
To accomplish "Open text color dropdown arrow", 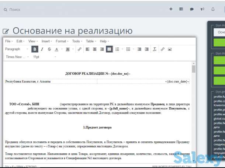I will [x=62, y=49].
